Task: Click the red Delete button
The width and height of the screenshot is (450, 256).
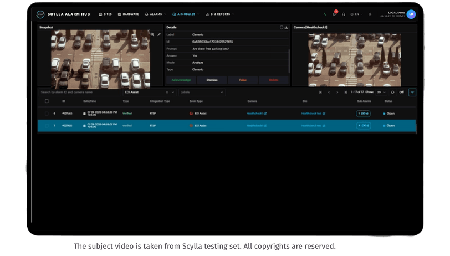Action: point(274,80)
